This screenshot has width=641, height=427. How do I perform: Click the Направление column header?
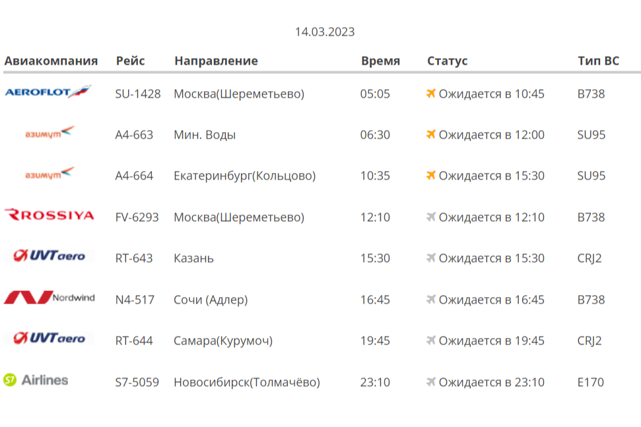click(217, 61)
